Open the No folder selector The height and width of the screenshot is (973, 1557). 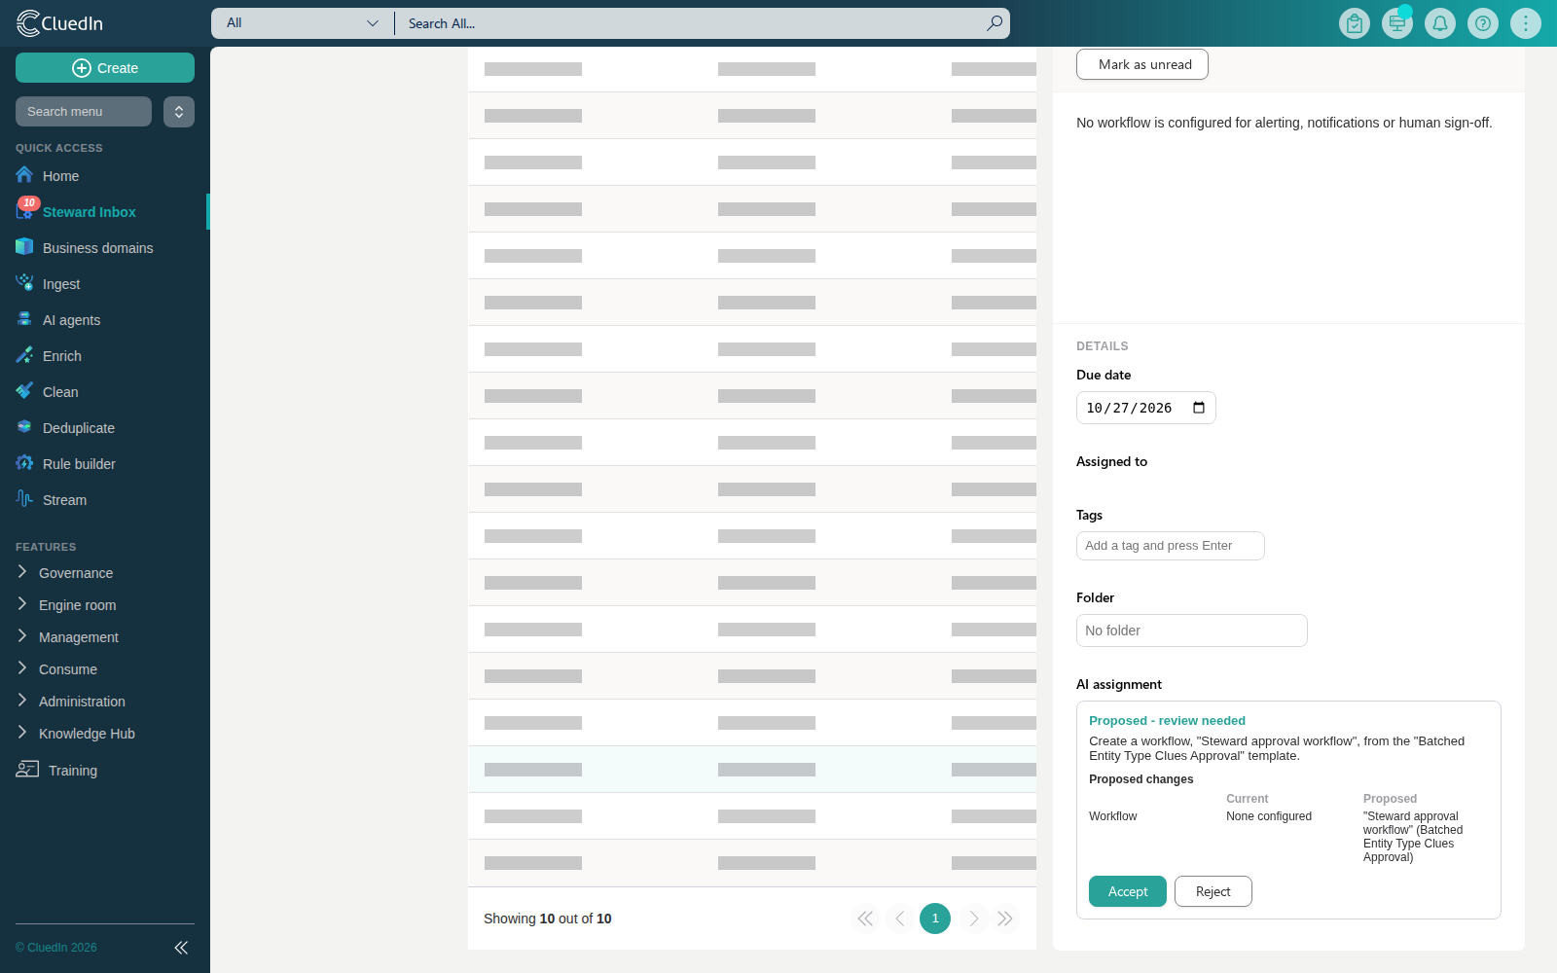pos(1192,631)
